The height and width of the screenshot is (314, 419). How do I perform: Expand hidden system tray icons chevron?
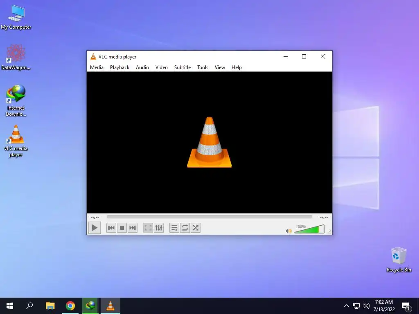pyautogui.click(x=346, y=306)
